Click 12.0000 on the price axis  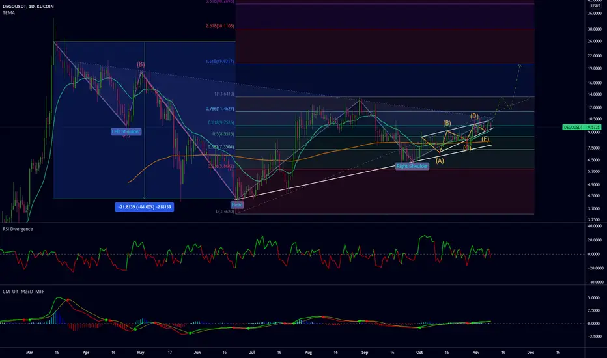pos(595,107)
